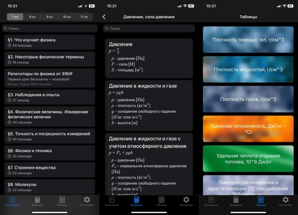Image resolution: width=298 pixels, height=215 pixels.
Task: Open Настройки gear on the Таблицы screen
Action: coord(286,200)
